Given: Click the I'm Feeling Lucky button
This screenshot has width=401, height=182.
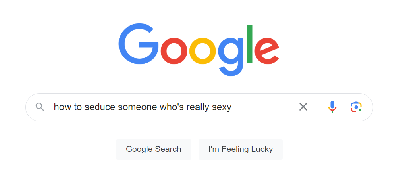Looking at the screenshot, I should (x=240, y=149).
